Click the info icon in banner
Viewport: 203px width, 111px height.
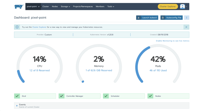point(17,27)
